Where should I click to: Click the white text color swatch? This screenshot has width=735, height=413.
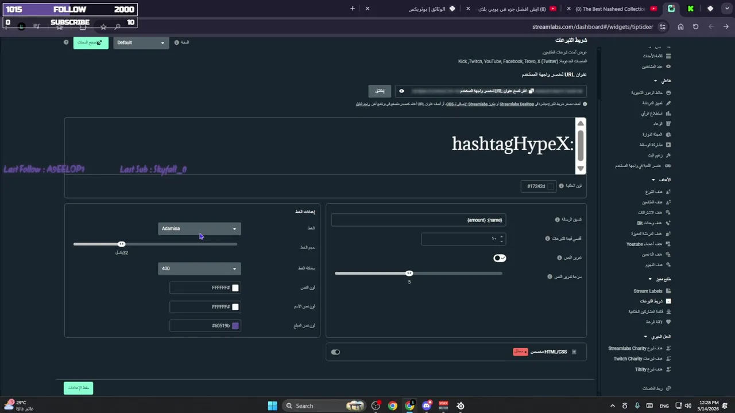[x=235, y=288]
